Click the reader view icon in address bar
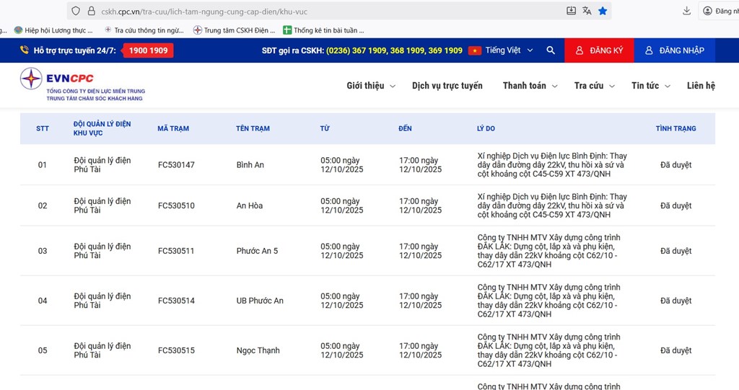 [x=571, y=11]
